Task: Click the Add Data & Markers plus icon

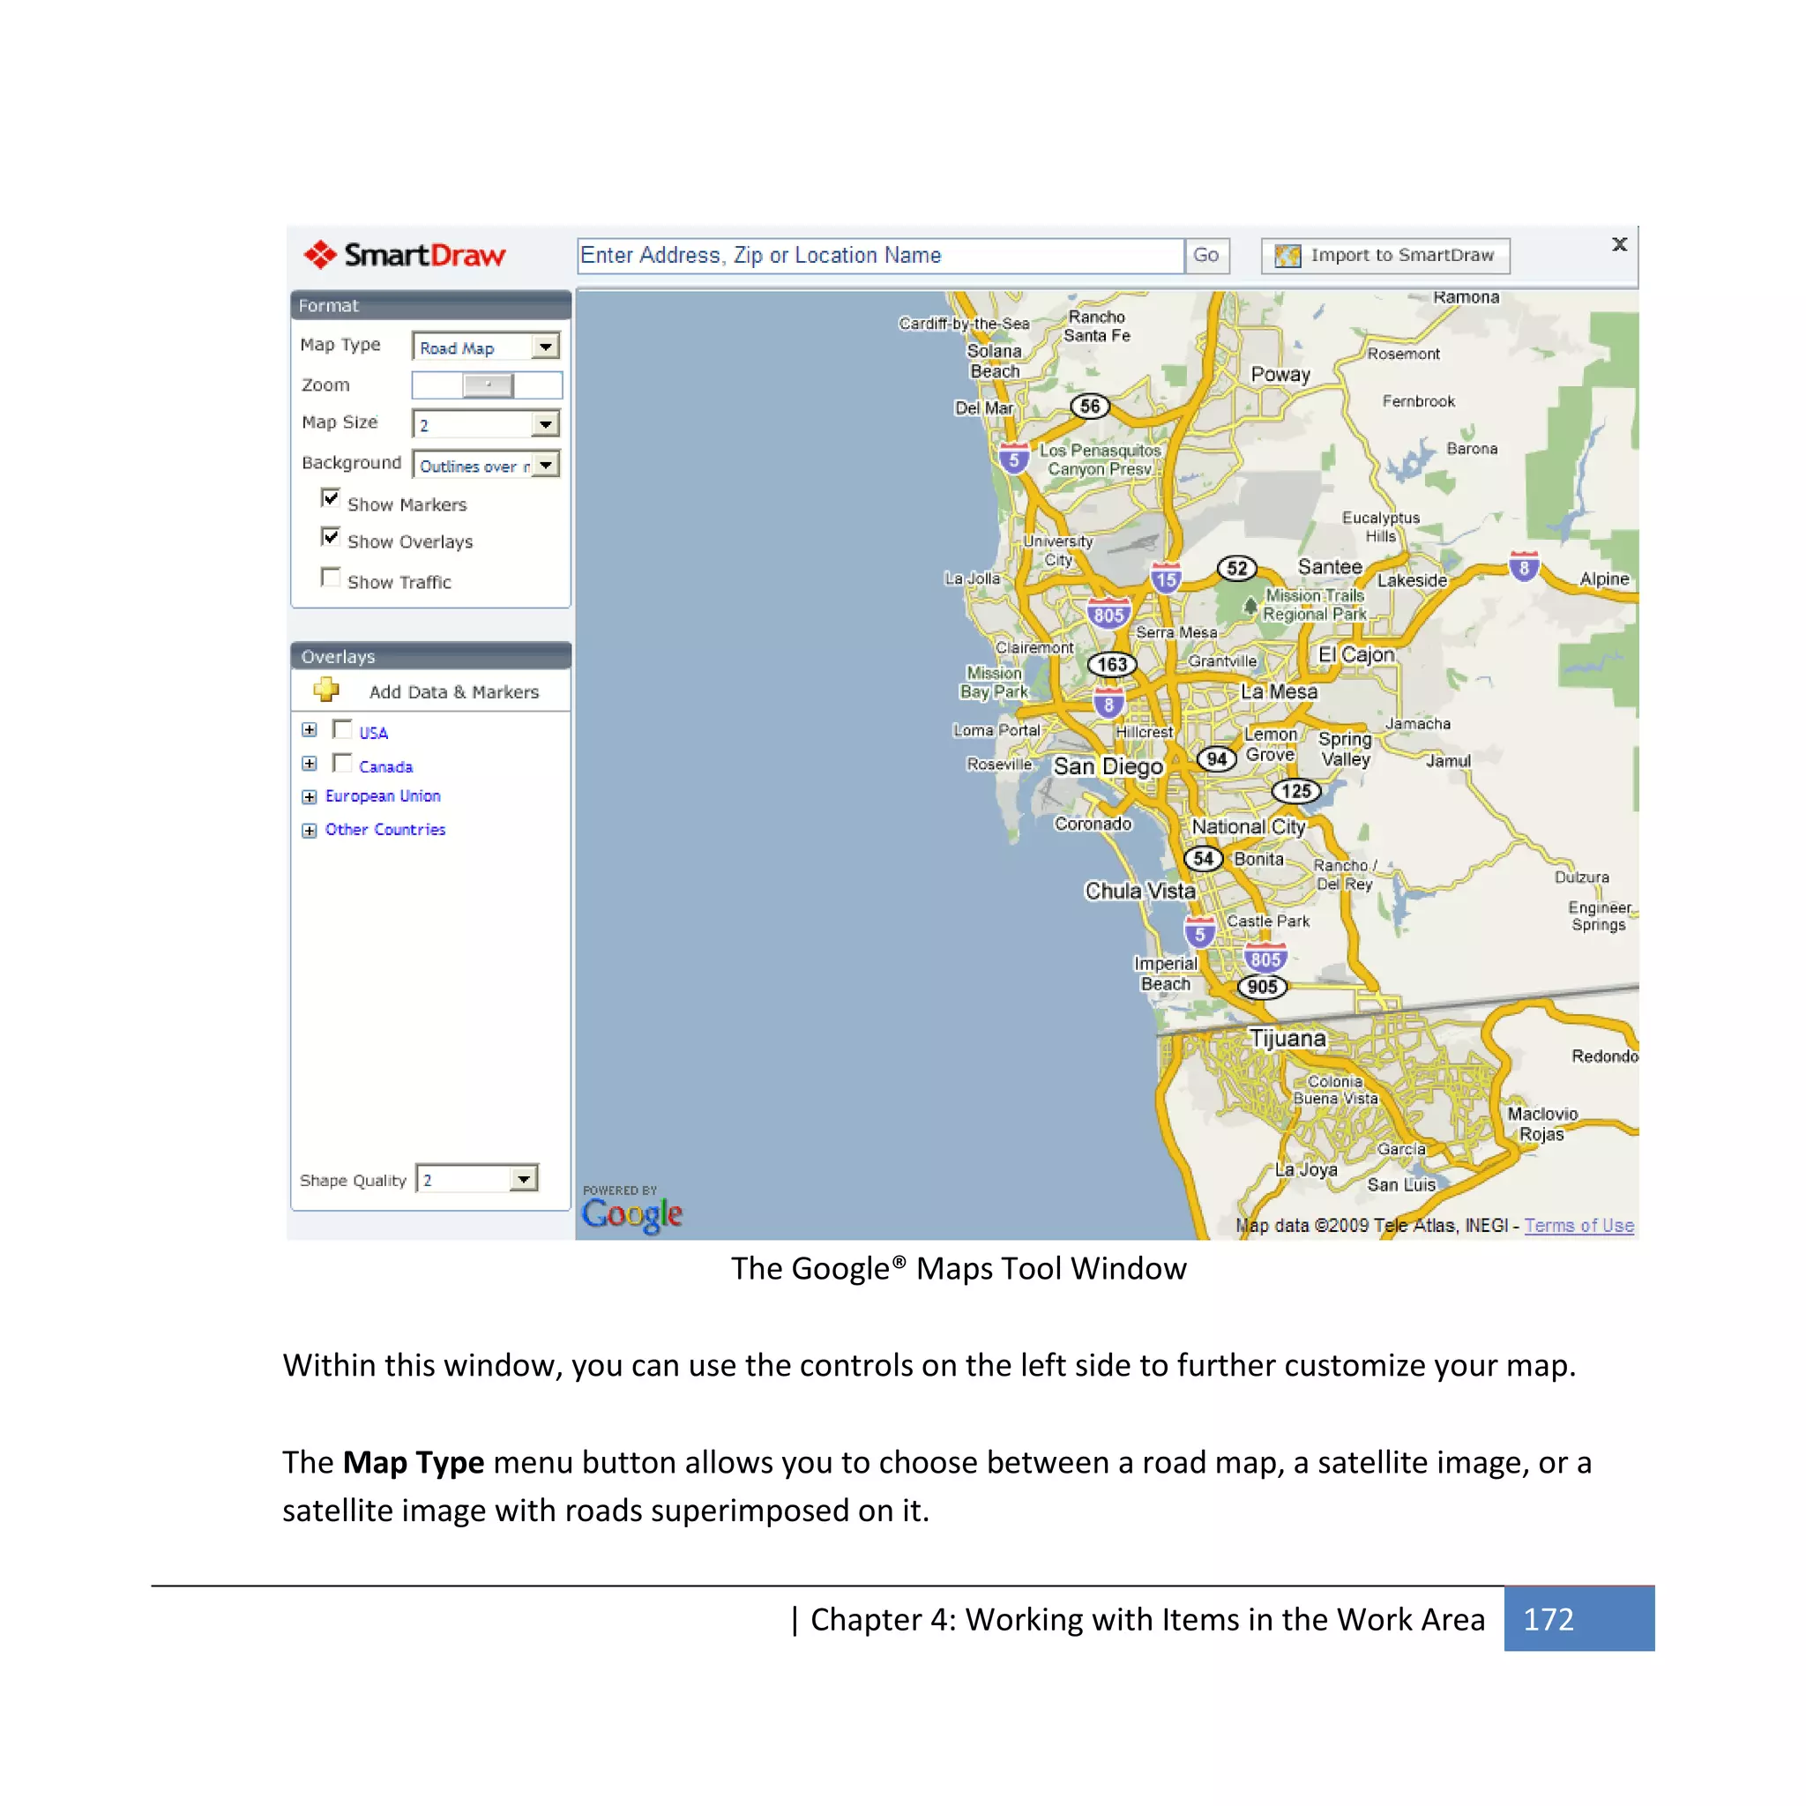Action: pos(326,690)
